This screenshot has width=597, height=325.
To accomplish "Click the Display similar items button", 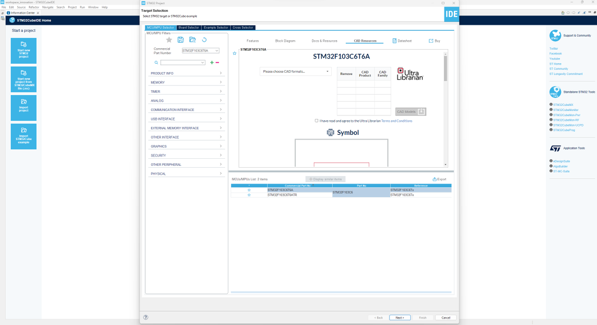I will [325, 179].
